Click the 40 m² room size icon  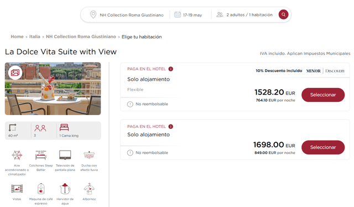click(x=12, y=127)
